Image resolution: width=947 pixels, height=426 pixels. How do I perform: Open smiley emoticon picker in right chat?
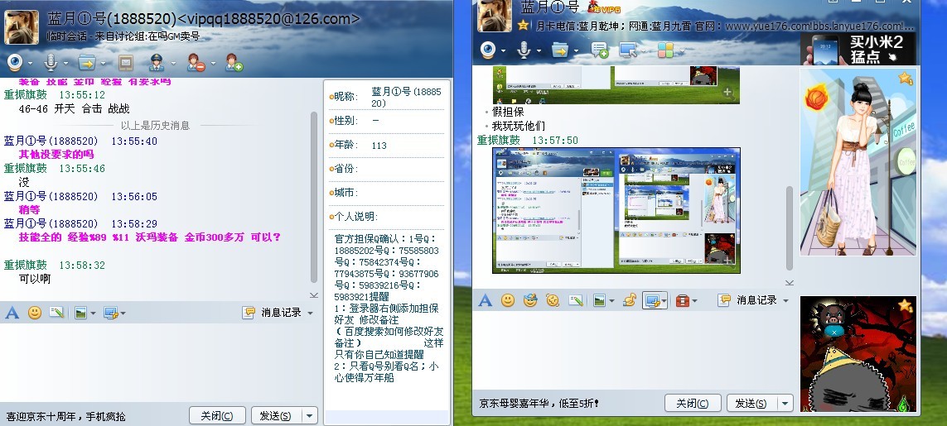(x=508, y=300)
